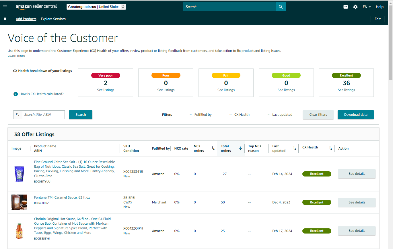See listings under Very poor

tap(106, 90)
